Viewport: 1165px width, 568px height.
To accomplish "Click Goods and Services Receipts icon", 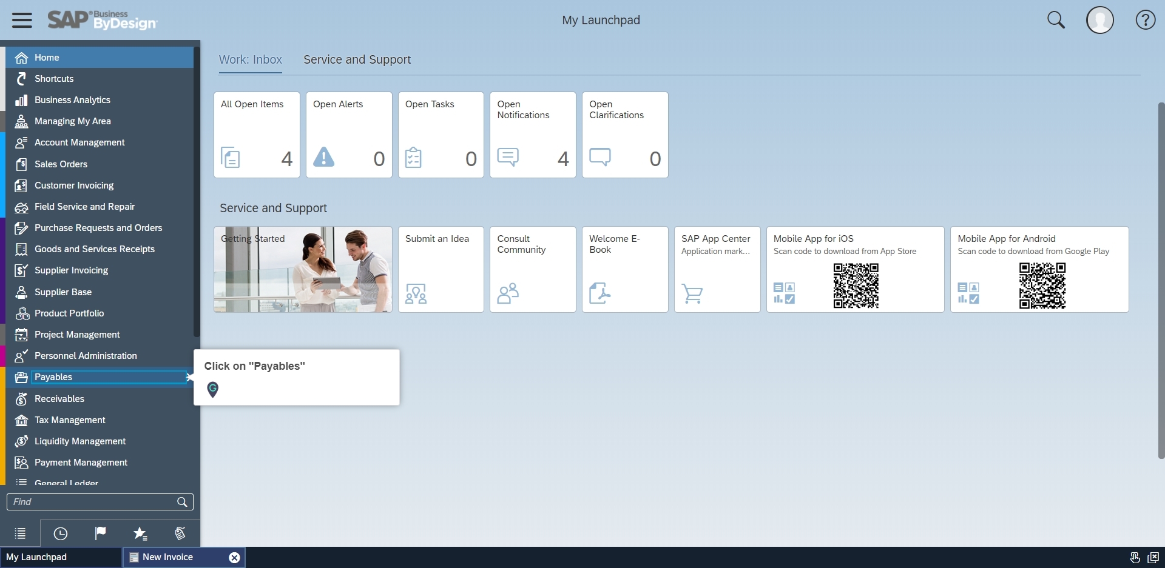I will coord(21,249).
